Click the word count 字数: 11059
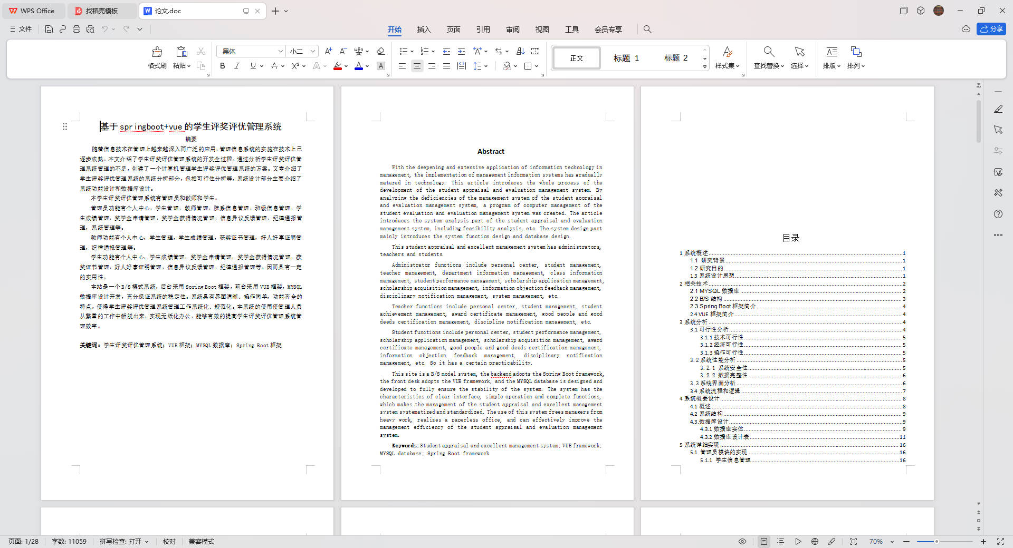 coord(69,541)
